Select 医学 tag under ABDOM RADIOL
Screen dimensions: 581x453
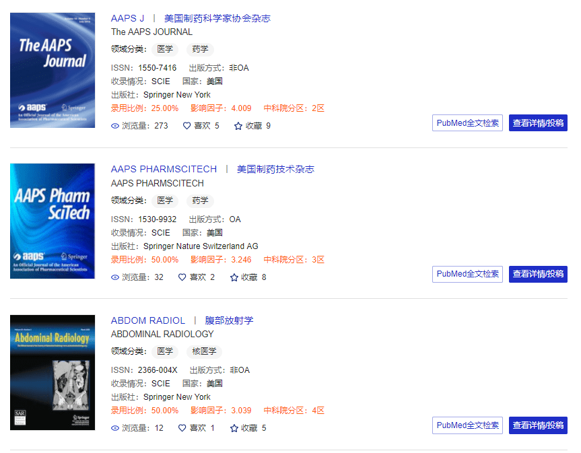[165, 351]
